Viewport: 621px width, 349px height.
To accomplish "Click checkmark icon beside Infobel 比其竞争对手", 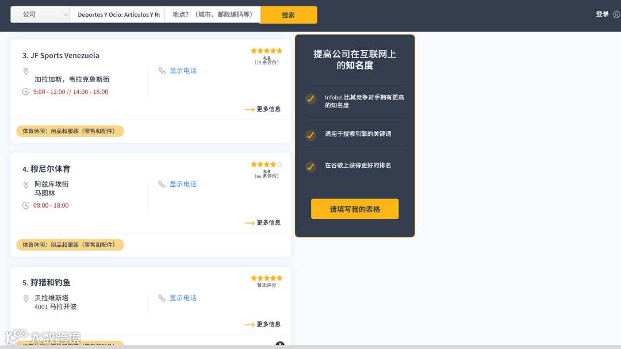I will pos(310,98).
